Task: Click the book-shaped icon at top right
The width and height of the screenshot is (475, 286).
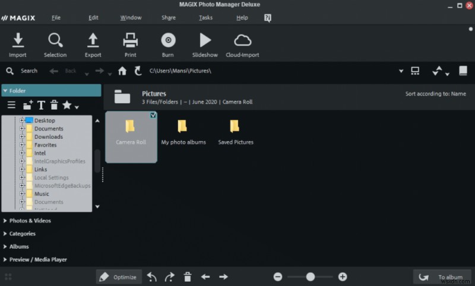Action: [x=463, y=71]
